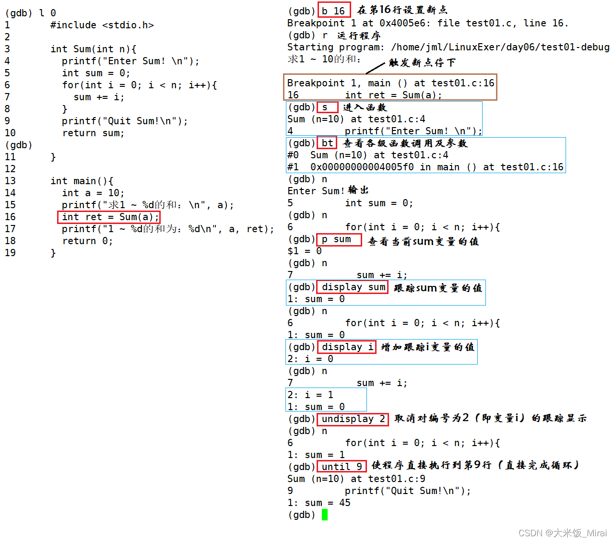Click the 'Enter Sum!' program output
The height and width of the screenshot is (542, 614).
[x=316, y=191]
